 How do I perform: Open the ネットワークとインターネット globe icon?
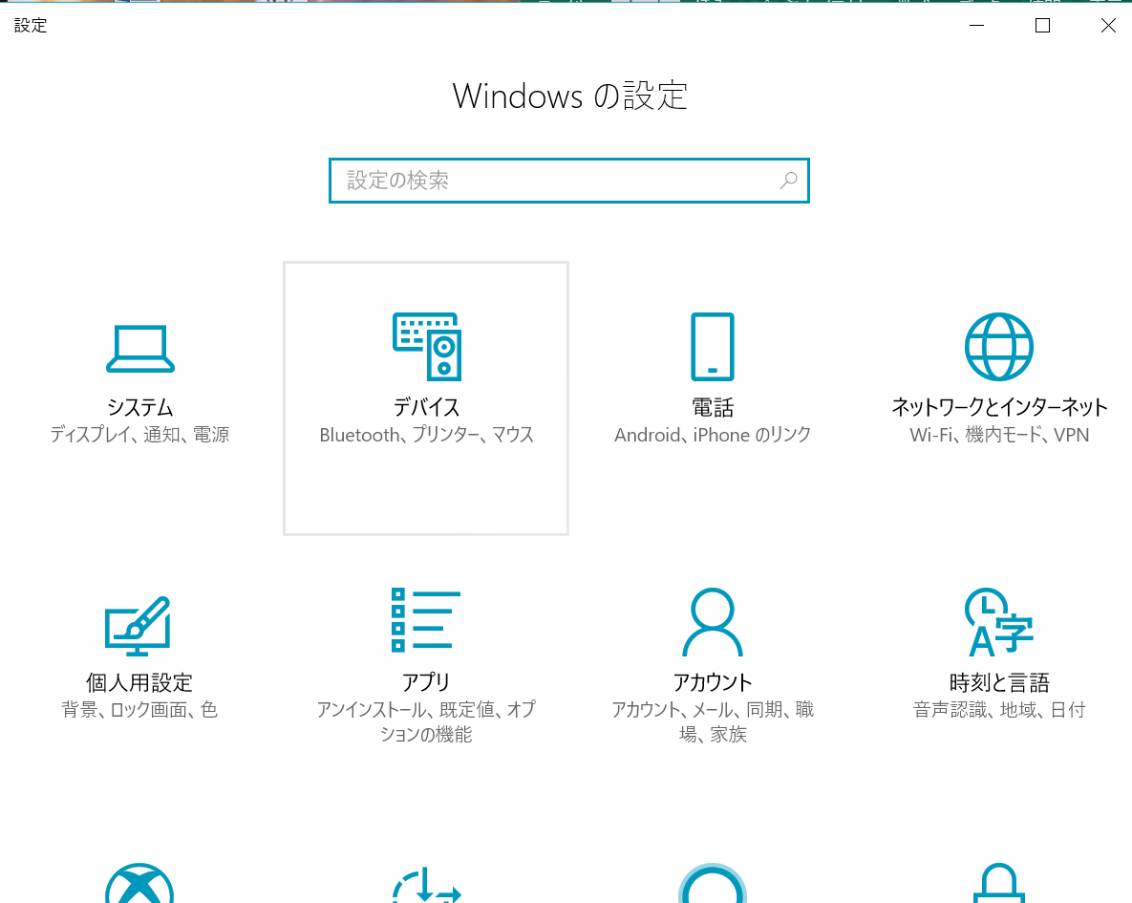tap(999, 347)
